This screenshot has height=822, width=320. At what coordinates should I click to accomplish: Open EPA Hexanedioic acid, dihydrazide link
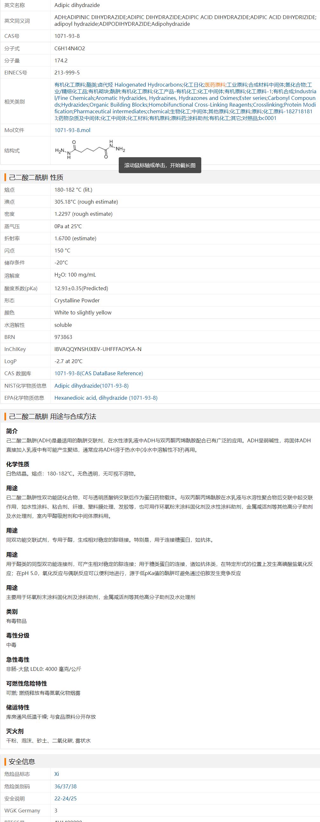pos(106,398)
